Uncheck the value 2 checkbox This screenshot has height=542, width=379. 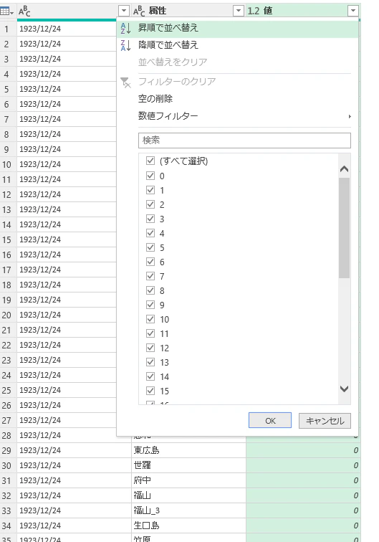click(x=150, y=204)
